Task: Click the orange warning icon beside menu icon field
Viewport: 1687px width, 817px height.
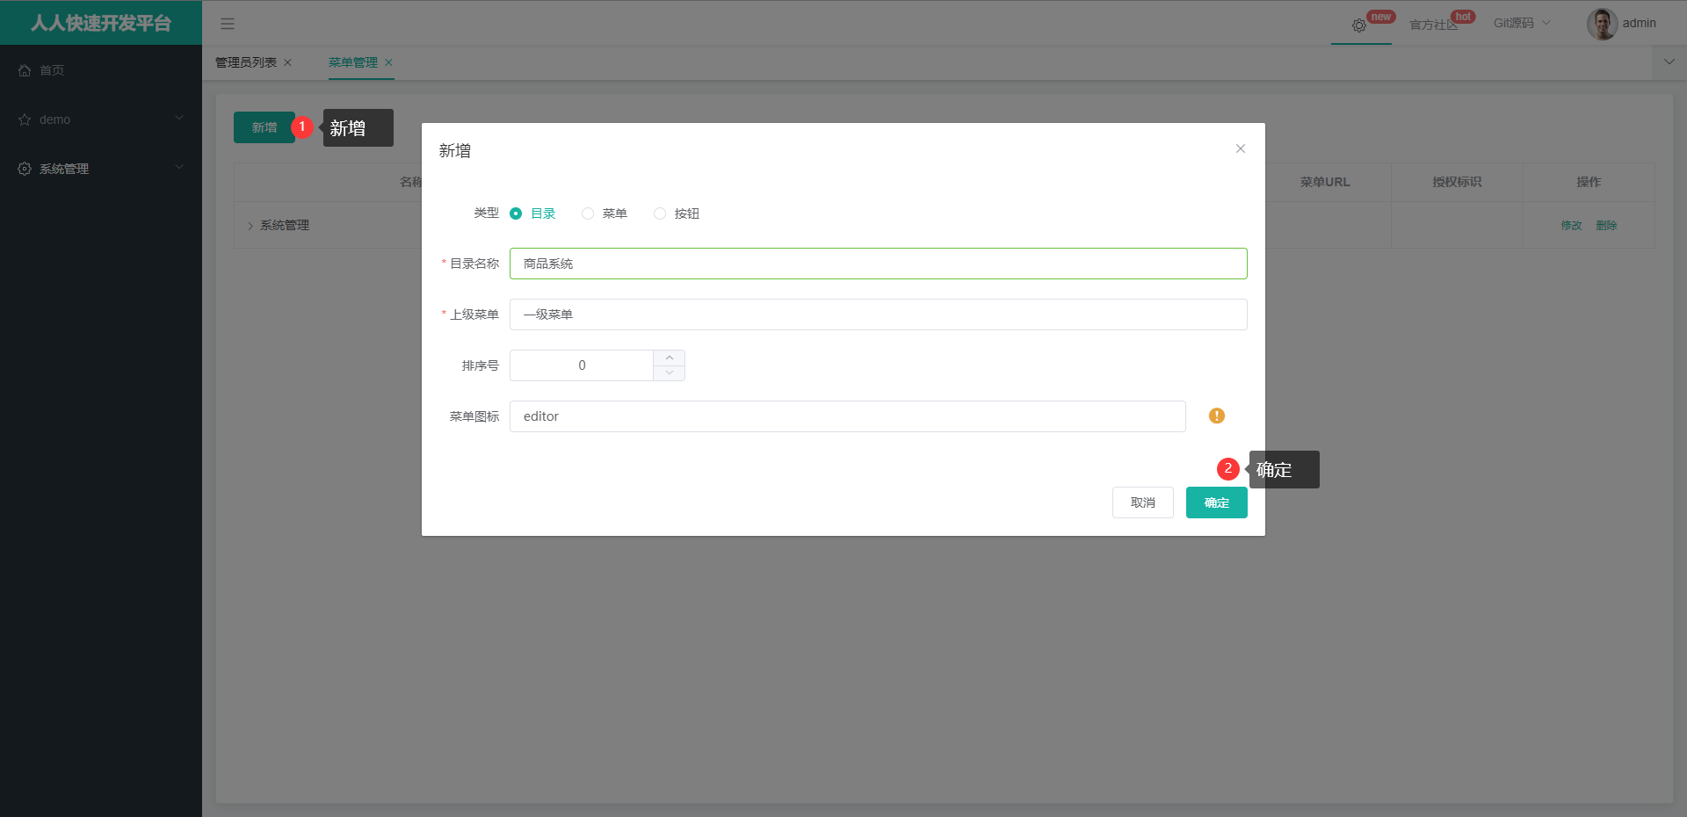Action: coord(1216,416)
